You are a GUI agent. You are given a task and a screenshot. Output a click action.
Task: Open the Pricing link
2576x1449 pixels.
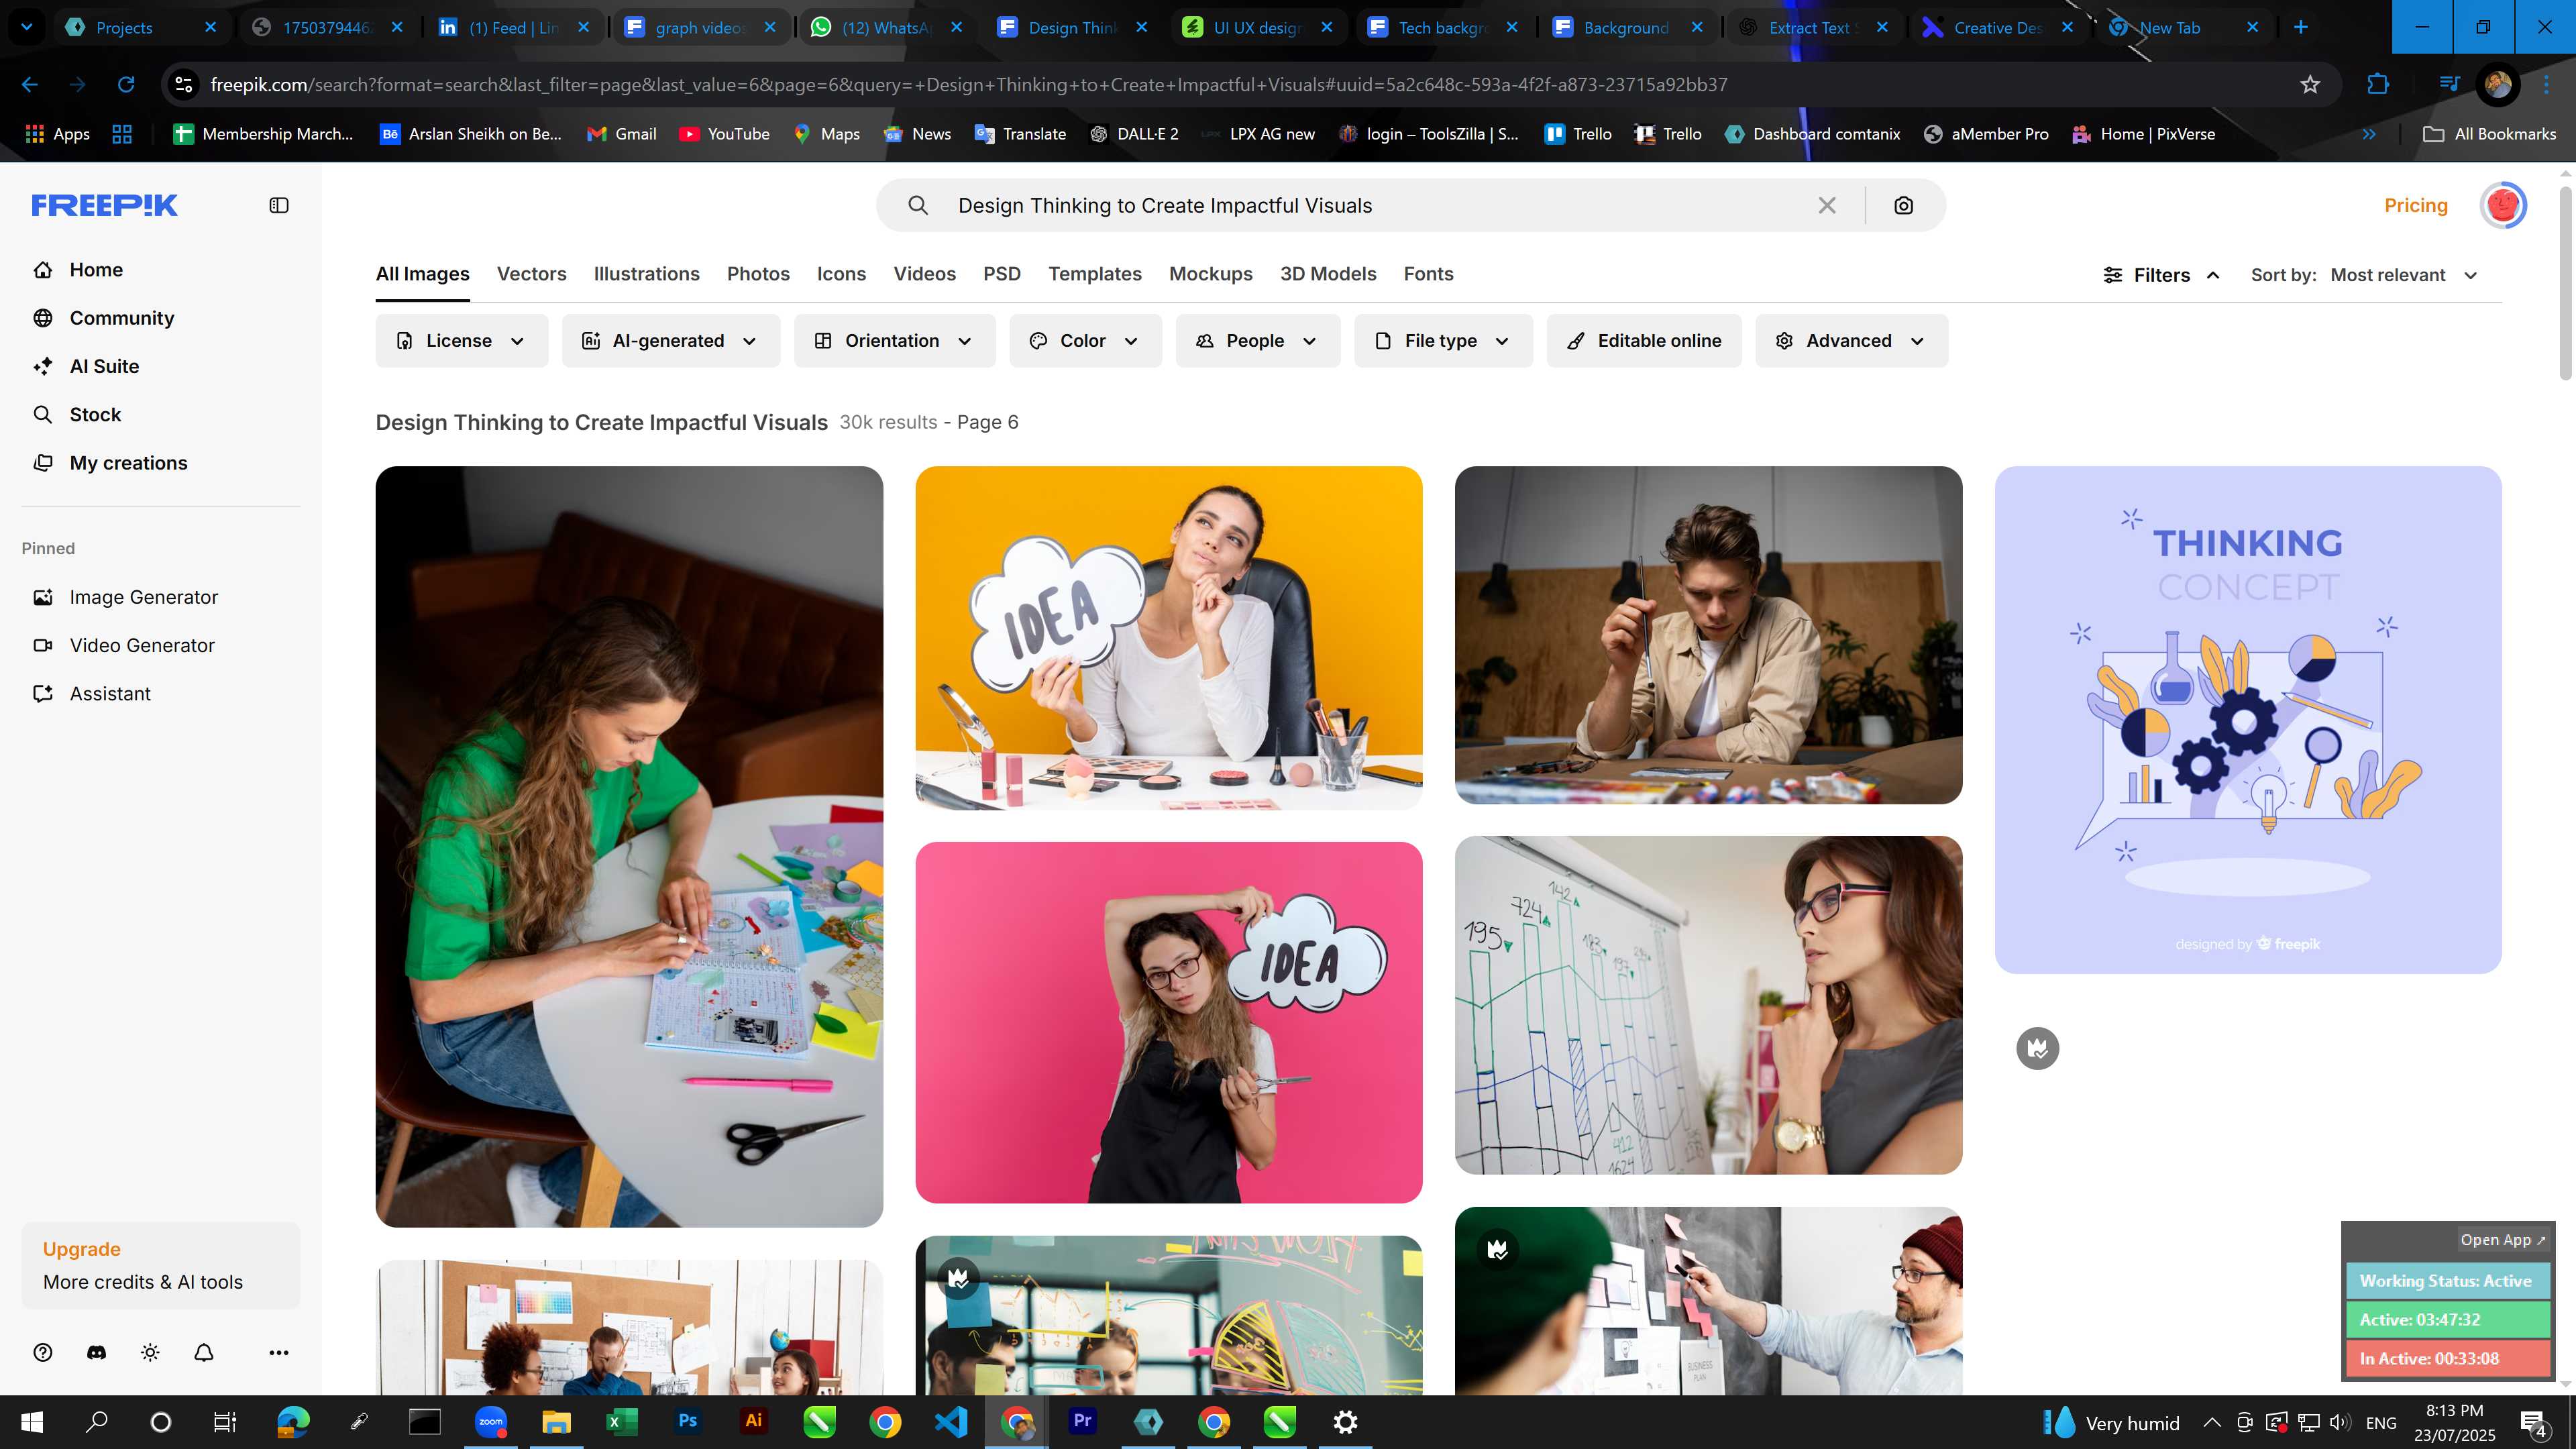click(x=2415, y=205)
